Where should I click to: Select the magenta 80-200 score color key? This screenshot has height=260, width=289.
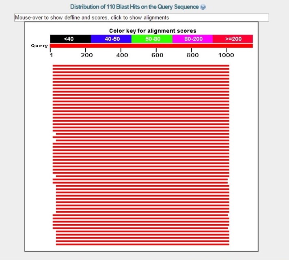[x=192, y=39]
